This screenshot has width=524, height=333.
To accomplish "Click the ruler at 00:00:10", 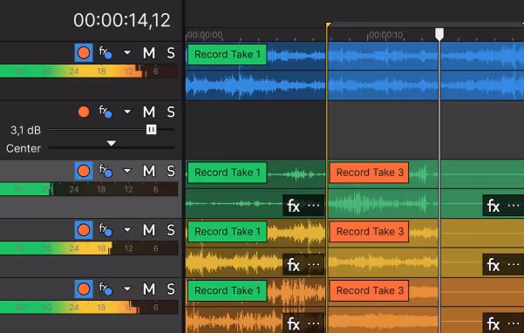I will coord(385,35).
